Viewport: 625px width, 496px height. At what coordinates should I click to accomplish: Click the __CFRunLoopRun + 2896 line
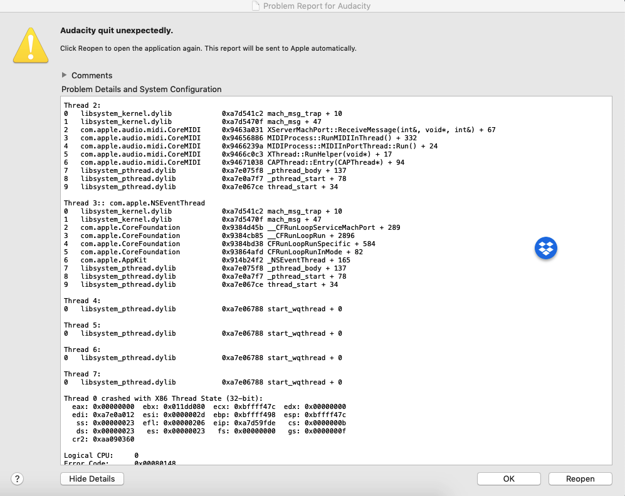coord(209,235)
